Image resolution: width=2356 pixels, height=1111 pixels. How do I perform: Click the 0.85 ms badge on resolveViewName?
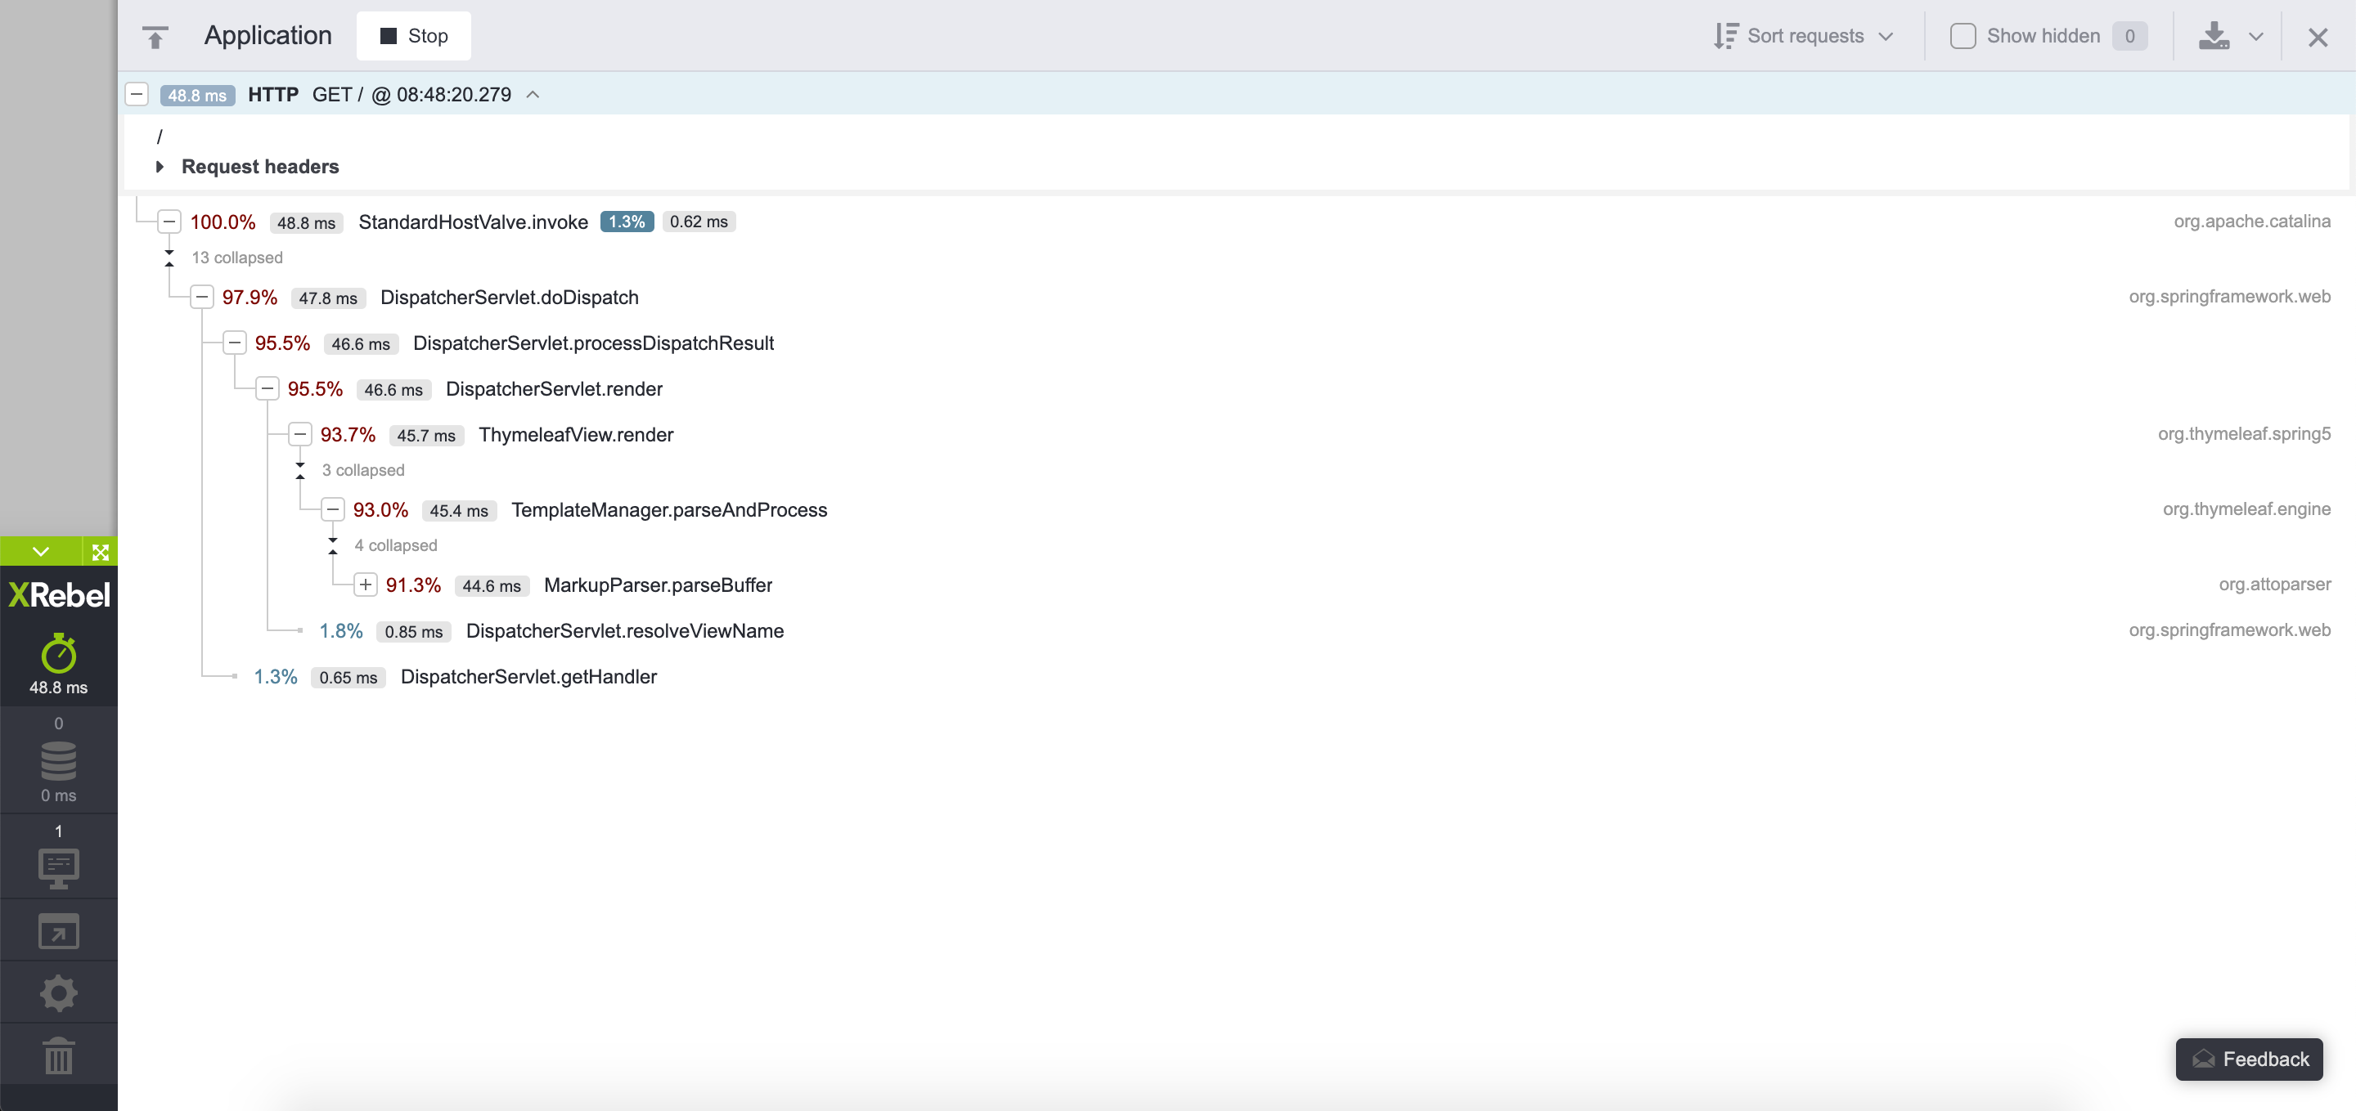413,631
